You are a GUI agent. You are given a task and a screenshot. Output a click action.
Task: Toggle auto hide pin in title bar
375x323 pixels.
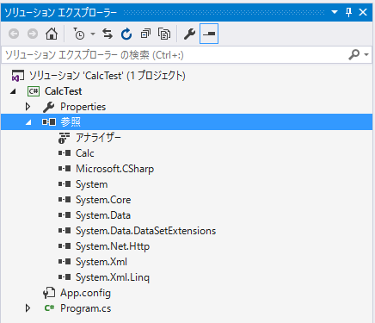[x=348, y=12]
